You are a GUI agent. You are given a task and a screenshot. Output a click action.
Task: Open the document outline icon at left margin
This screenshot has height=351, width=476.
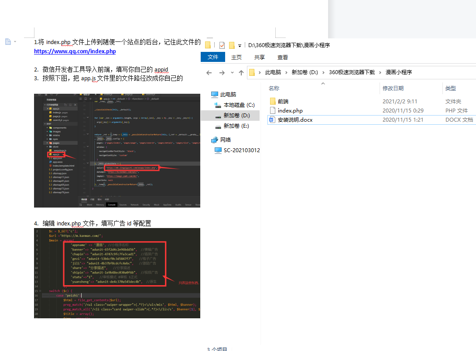8,41
